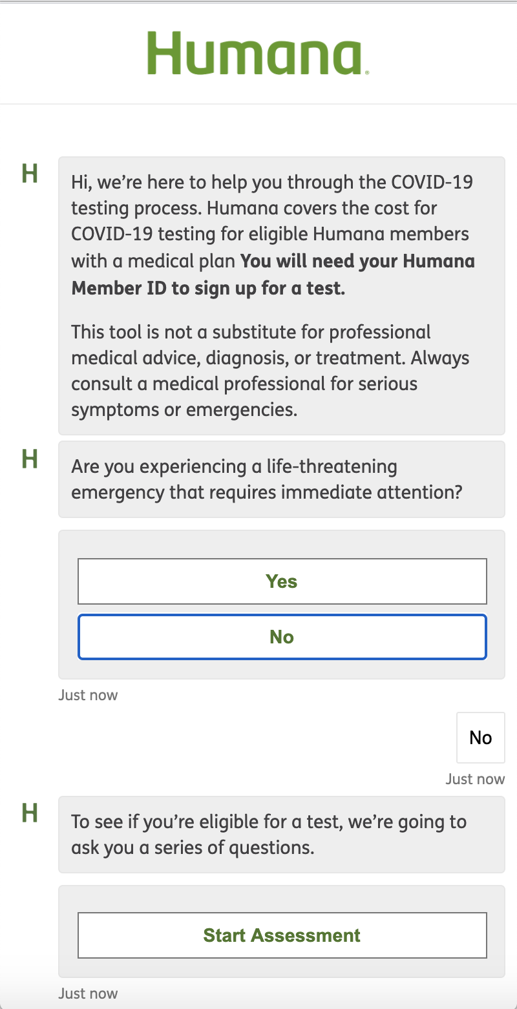This screenshot has width=517, height=1009.
Task: Select the emergency question message bubble
Action: tap(281, 479)
